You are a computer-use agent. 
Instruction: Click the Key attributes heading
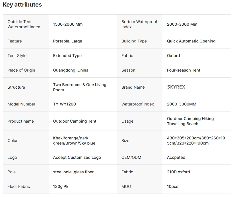[x=22, y=5]
